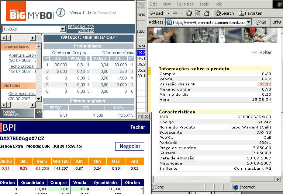Click the Qtd Tot. column header
Image resolution: width=283 pixels, height=194 pixels.
61,161
